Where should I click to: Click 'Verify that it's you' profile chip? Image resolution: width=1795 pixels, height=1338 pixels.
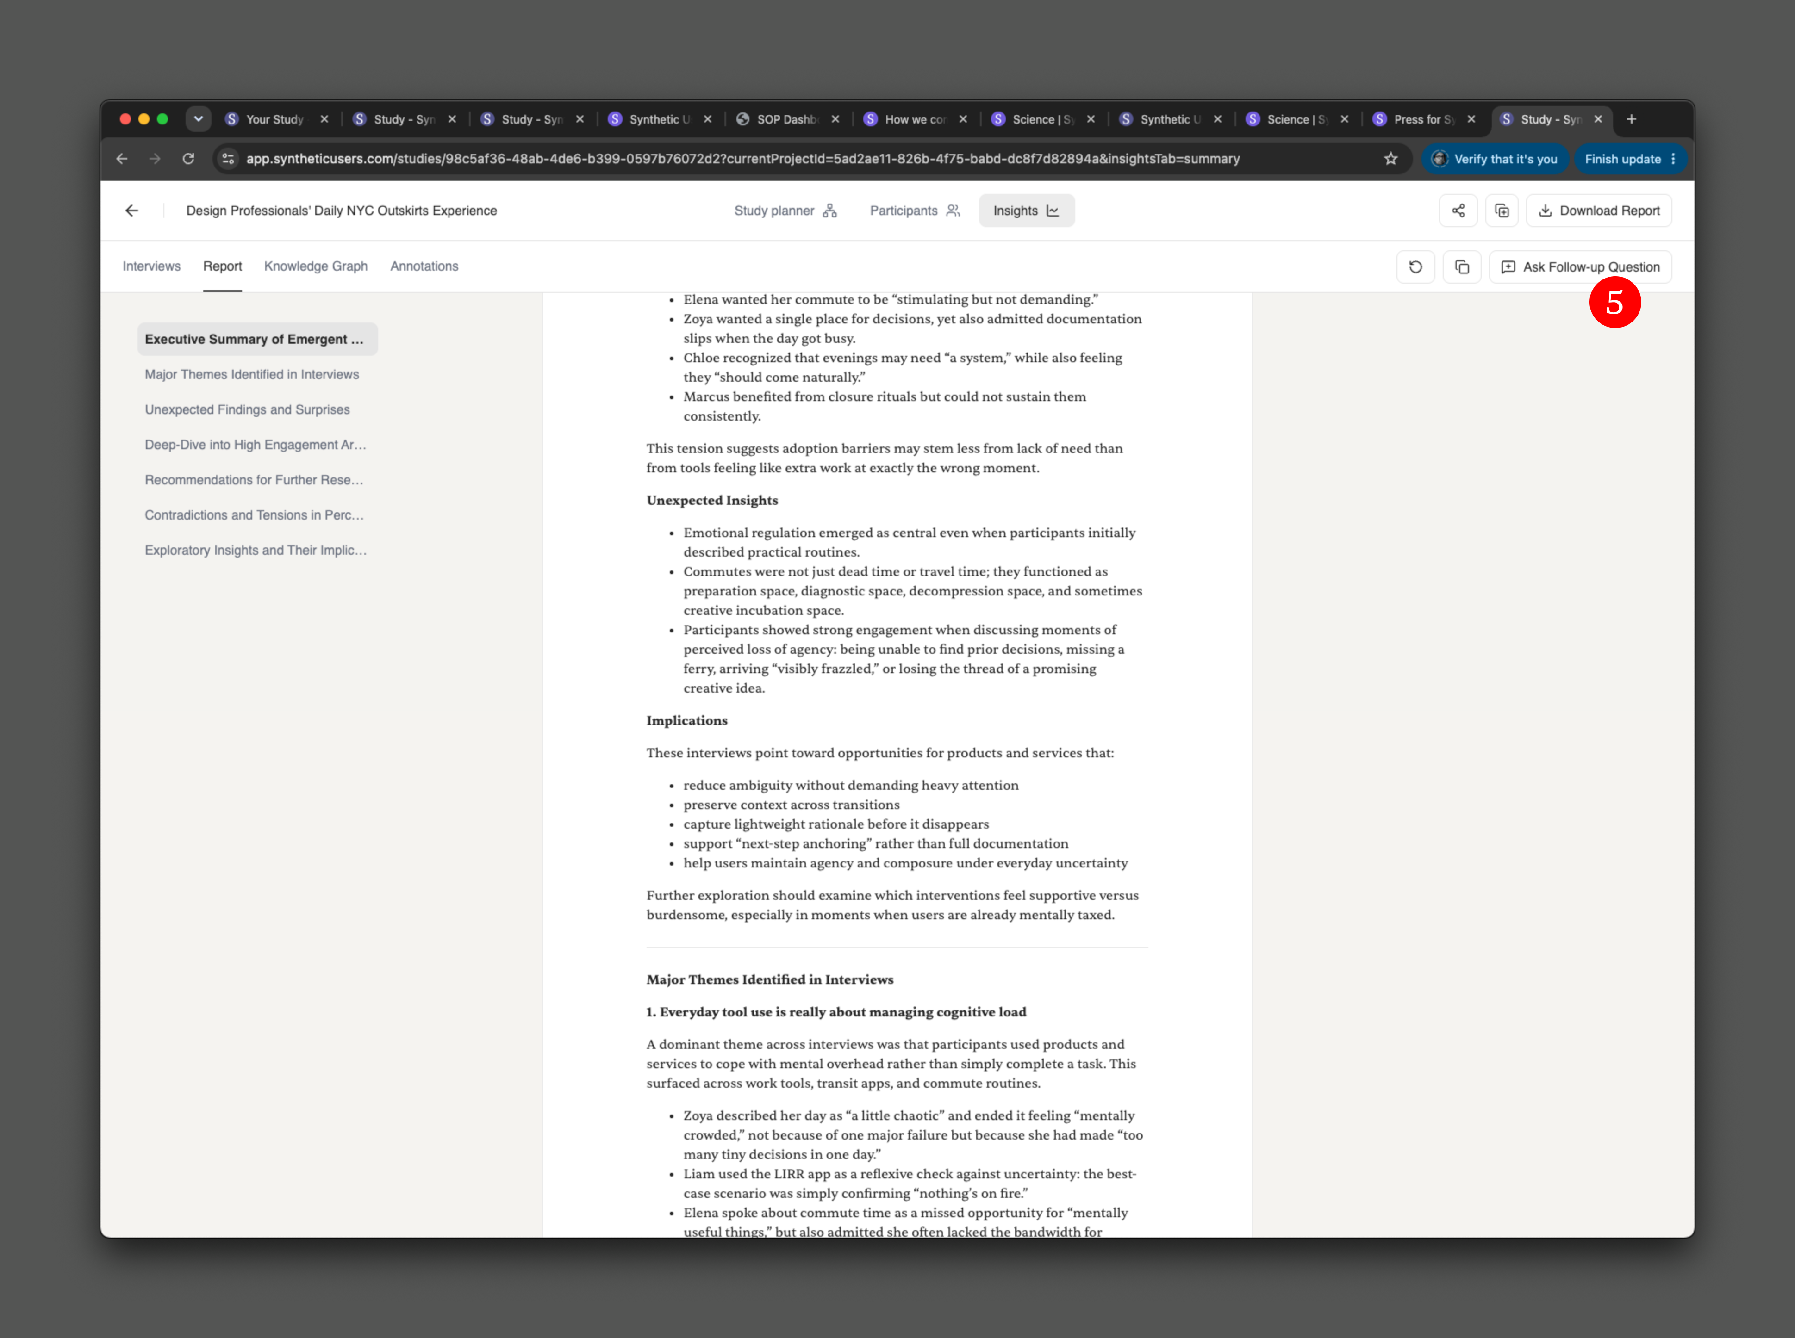(1495, 159)
